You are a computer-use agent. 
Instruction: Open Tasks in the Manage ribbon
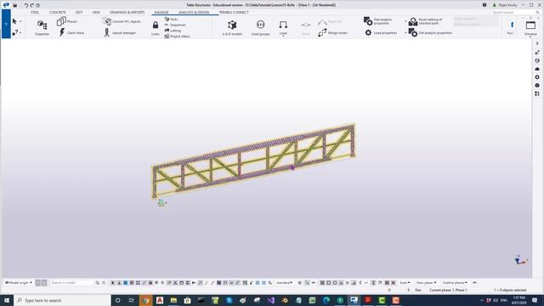pyautogui.click(x=171, y=20)
